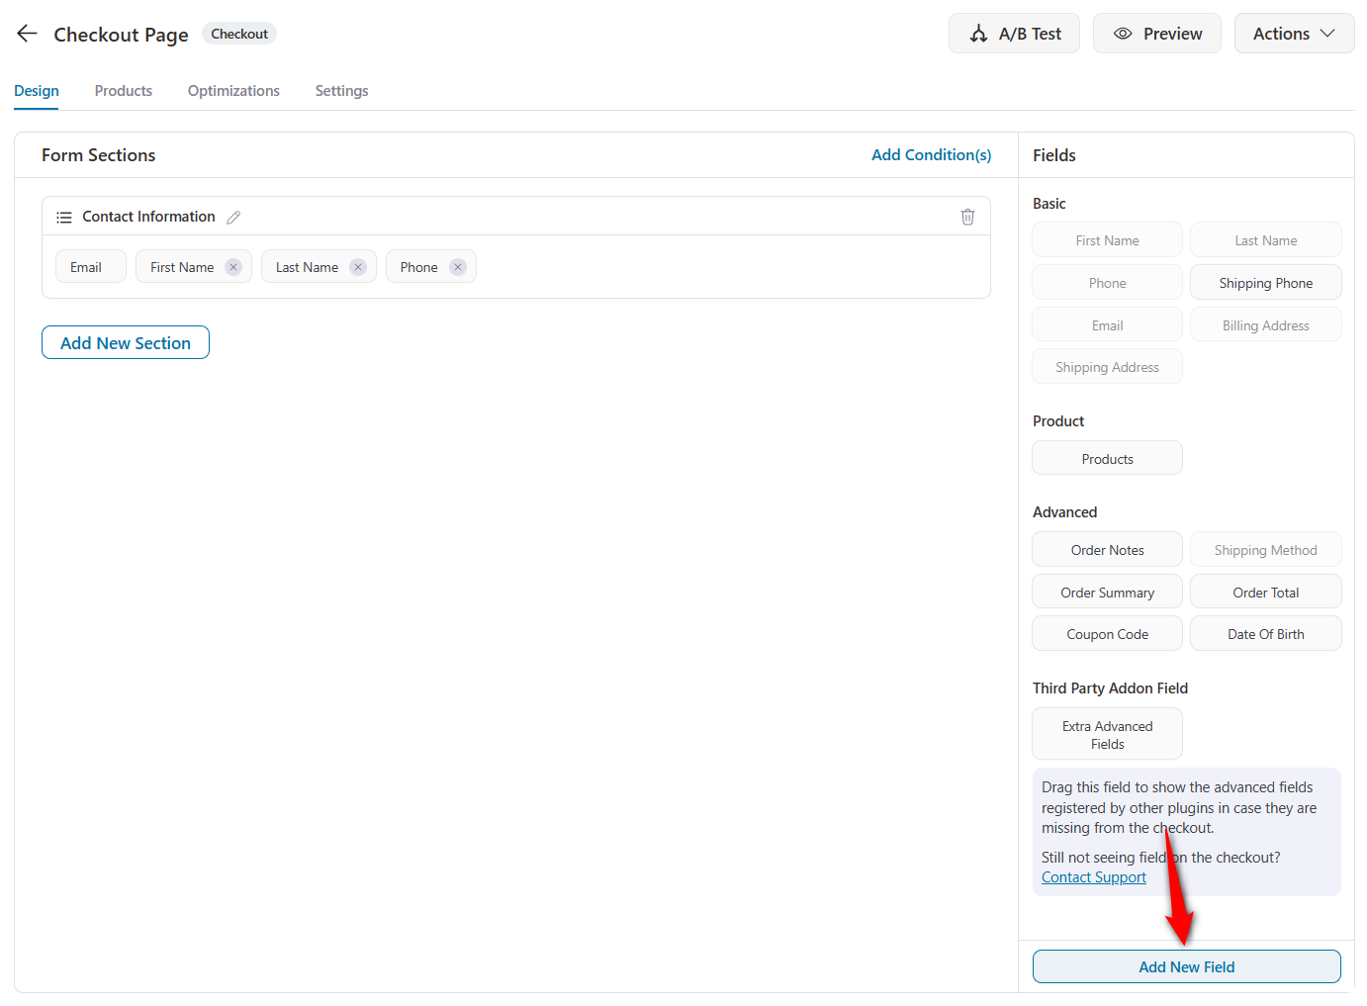This screenshot has height=1006, width=1367.
Task: Click Add New Section
Action: coord(125,342)
